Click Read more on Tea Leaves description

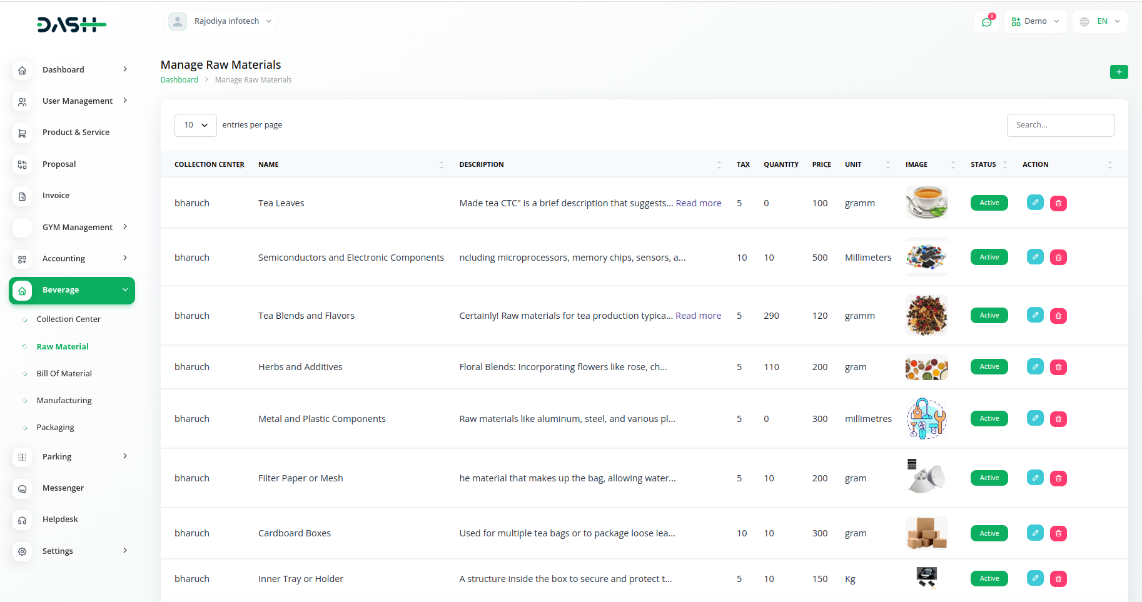(x=698, y=203)
